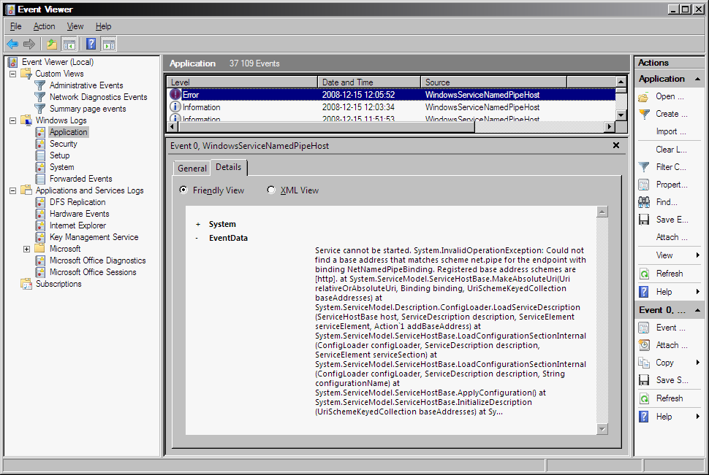Select the Friendly View radio button
709x475 pixels.
pyautogui.click(x=183, y=190)
